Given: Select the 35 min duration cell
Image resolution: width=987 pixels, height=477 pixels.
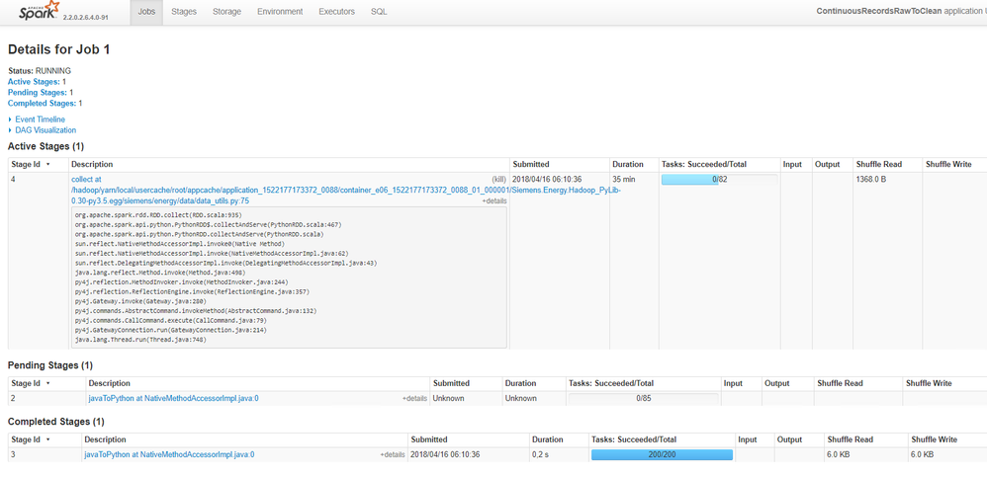Looking at the screenshot, I should tap(623, 180).
